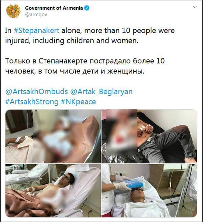Open the Government of Armenia profile avatar
The height and width of the screenshot is (222, 203).
14,11
